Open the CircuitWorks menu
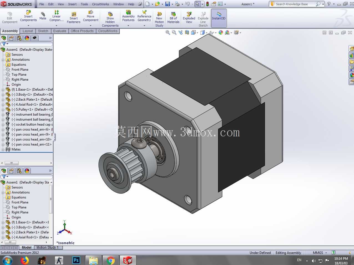Viewport: 354px width, 265px height. (100, 4)
